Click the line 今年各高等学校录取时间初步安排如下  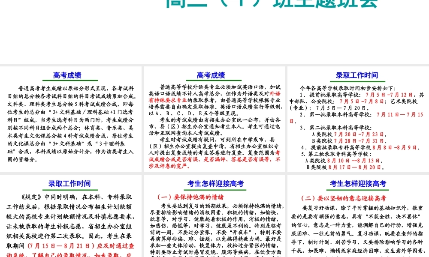coord(347,88)
